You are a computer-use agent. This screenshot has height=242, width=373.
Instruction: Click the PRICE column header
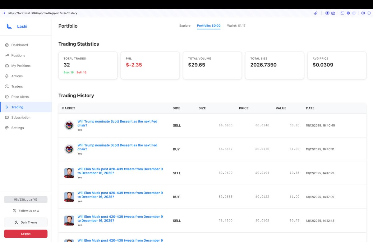coord(244,108)
